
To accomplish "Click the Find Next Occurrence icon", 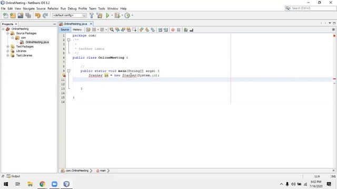I will tap(123, 30).
